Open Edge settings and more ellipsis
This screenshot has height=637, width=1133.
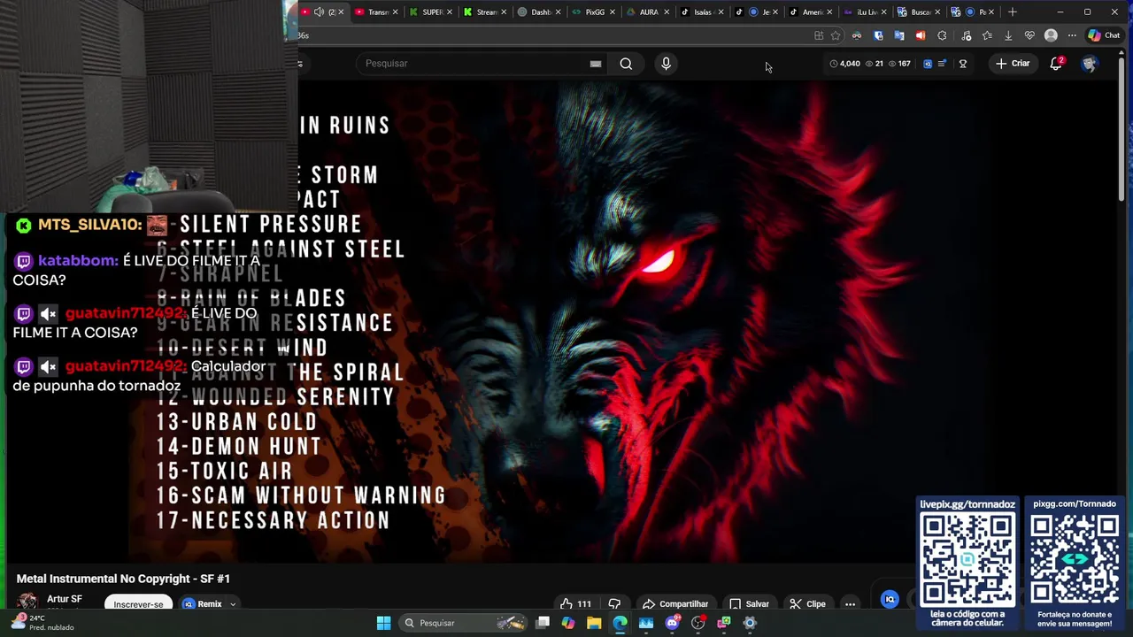point(1072,35)
